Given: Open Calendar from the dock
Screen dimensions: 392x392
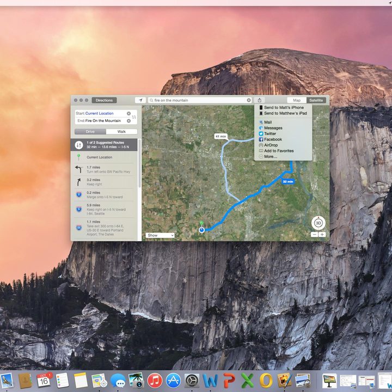Looking at the screenshot, I should click(x=44, y=381).
